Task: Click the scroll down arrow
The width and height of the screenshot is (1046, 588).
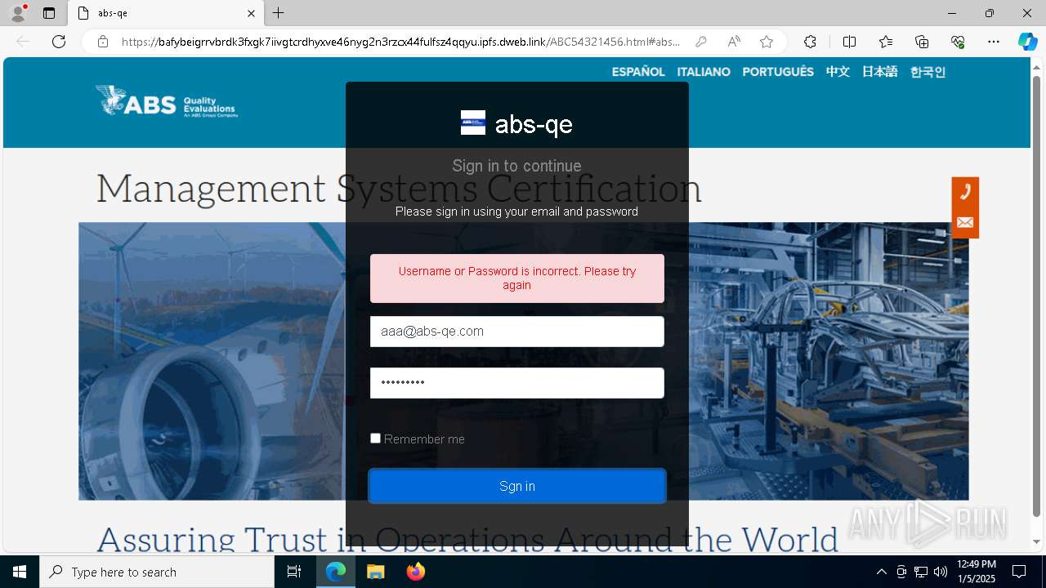Action: point(1037,541)
